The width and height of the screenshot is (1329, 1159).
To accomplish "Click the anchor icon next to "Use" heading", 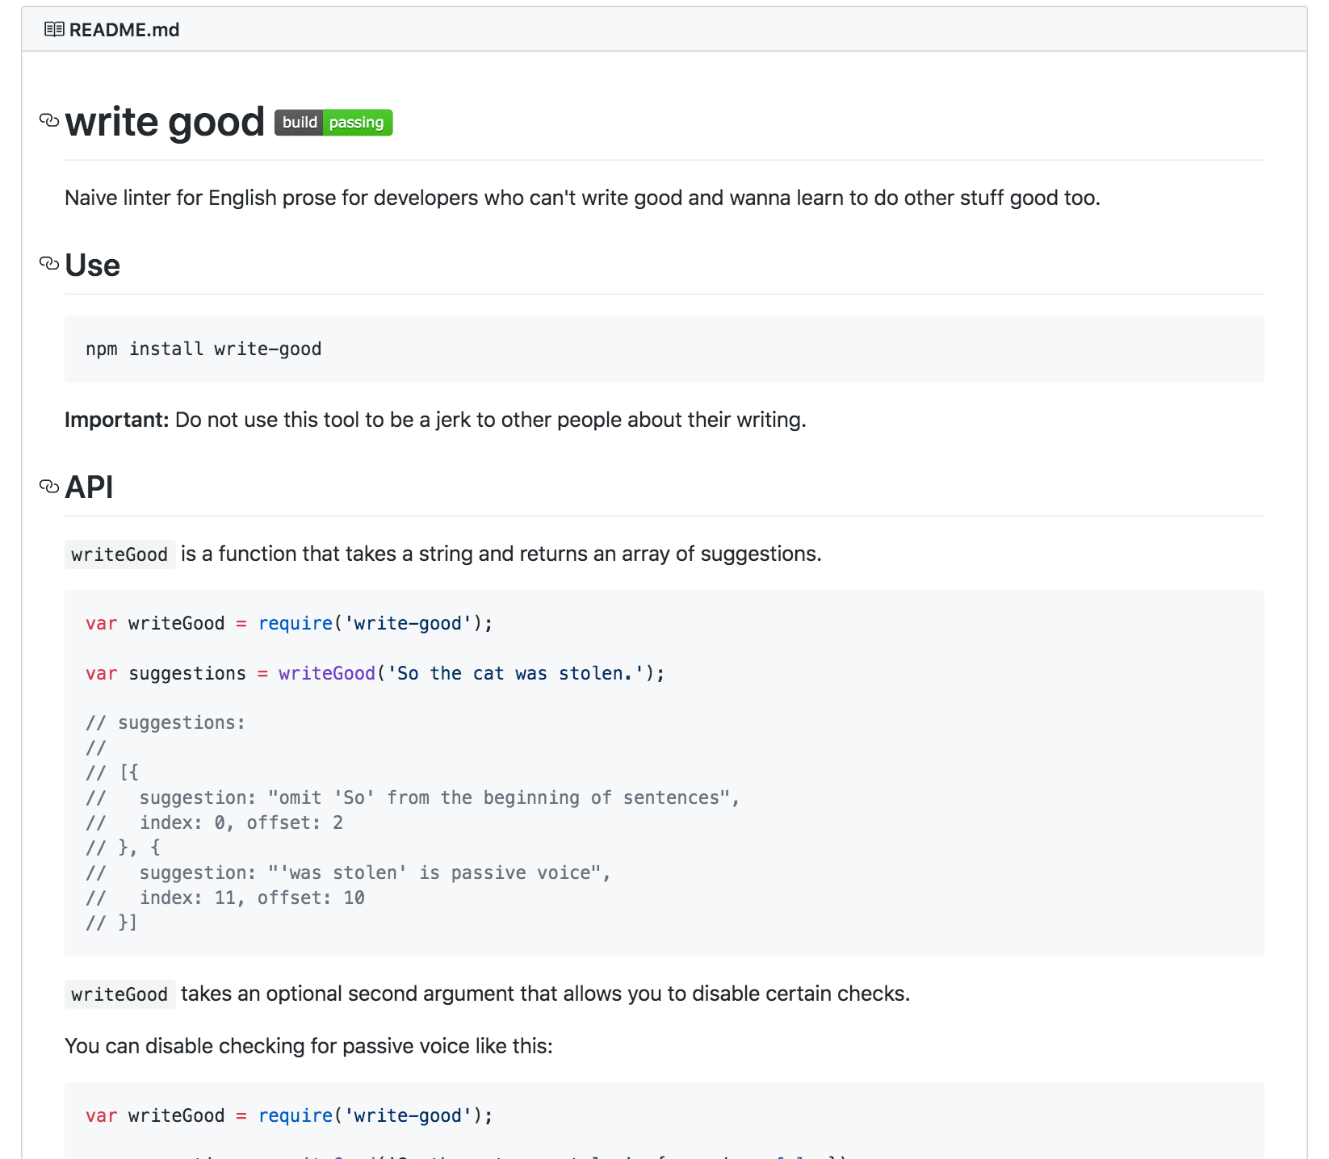I will 48,264.
